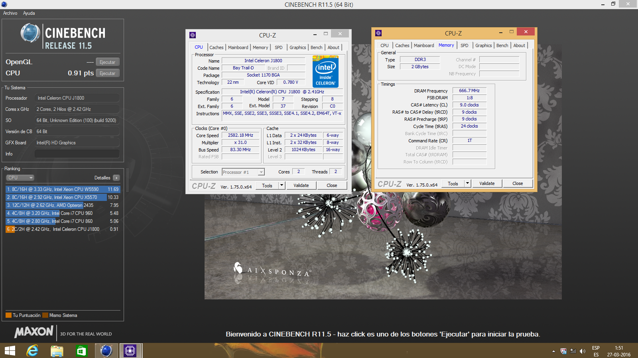Open the Detalles arrow button in Ranking

point(116,178)
